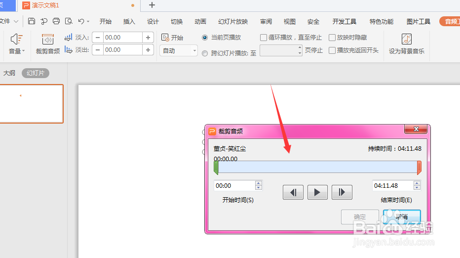Screen dimensions: 460x258
Task: Open the 文件 menu dropdown
Action: [9, 21]
